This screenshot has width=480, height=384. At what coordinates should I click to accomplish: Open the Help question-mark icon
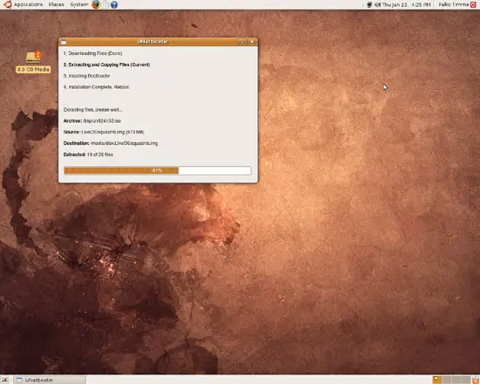[113, 4]
